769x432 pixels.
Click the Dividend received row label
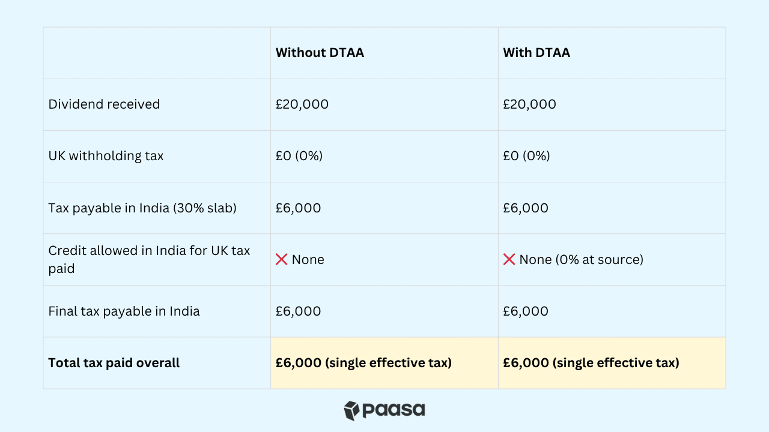coord(104,104)
